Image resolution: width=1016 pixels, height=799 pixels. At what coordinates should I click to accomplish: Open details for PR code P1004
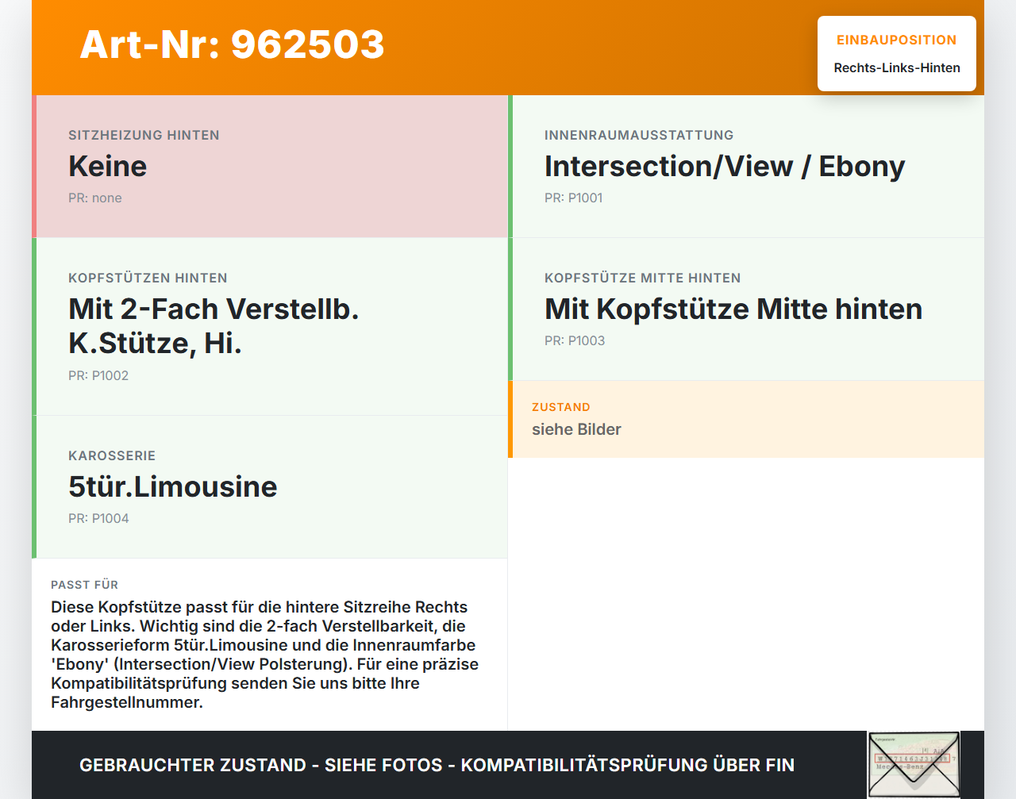tap(98, 518)
